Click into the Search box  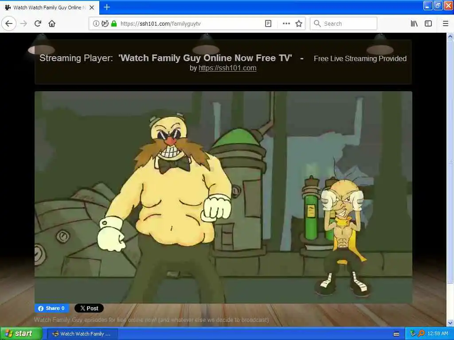click(x=344, y=23)
